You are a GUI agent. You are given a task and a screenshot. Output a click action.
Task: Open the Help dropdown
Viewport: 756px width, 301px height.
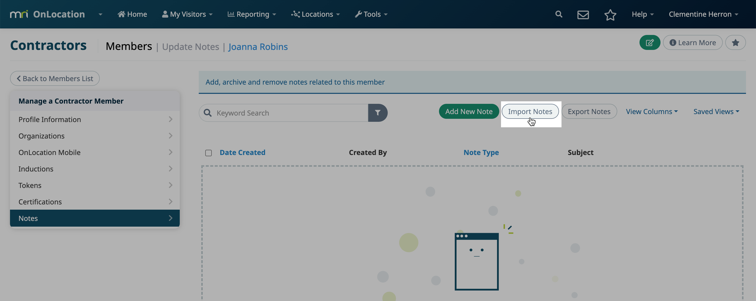point(643,14)
